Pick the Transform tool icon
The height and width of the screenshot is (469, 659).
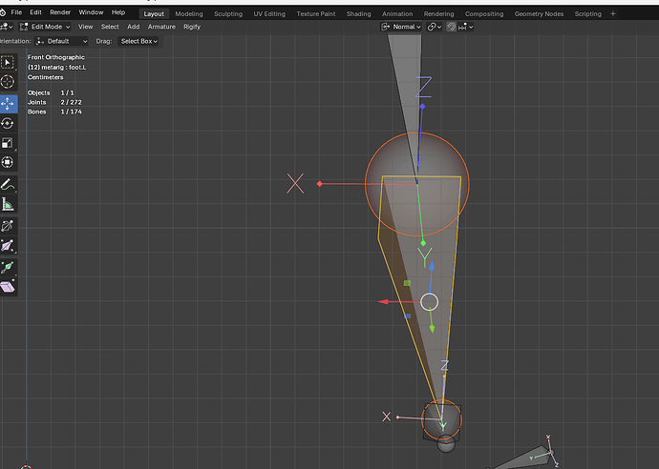(x=8, y=162)
